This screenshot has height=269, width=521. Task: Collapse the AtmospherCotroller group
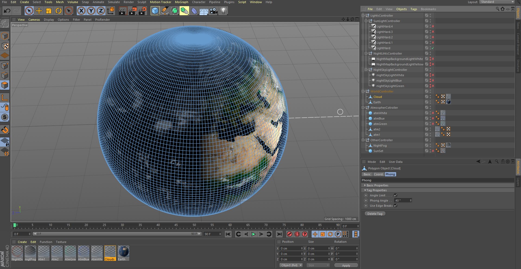click(x=363, y=108)
